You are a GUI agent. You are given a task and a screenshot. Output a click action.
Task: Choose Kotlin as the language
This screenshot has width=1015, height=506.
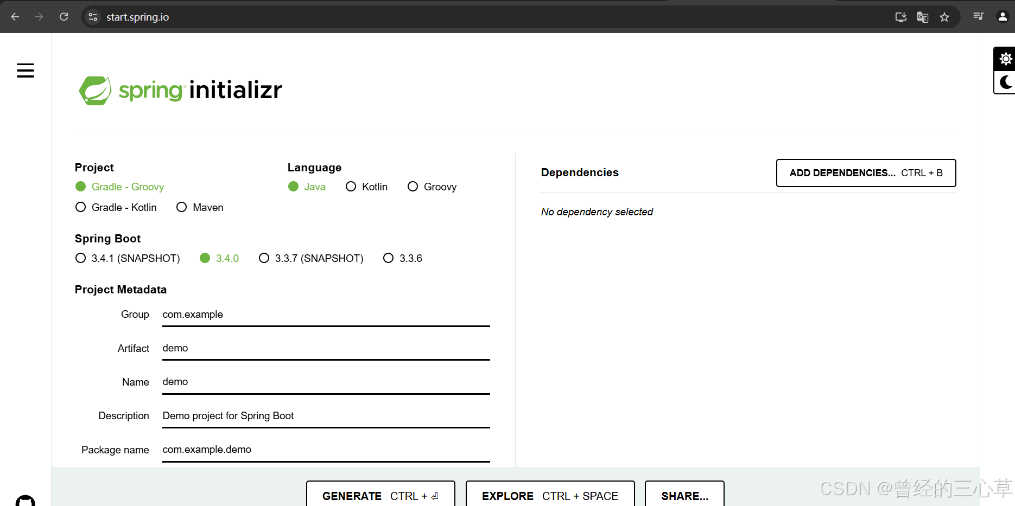tap(366, 187)
